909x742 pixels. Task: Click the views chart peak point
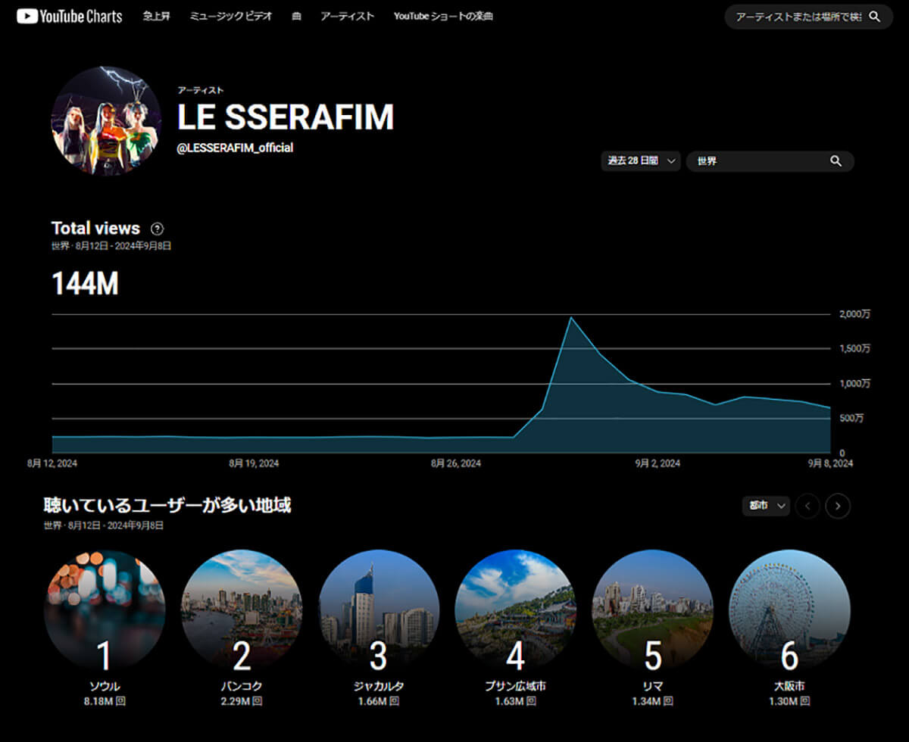click(x=570, y=317)
